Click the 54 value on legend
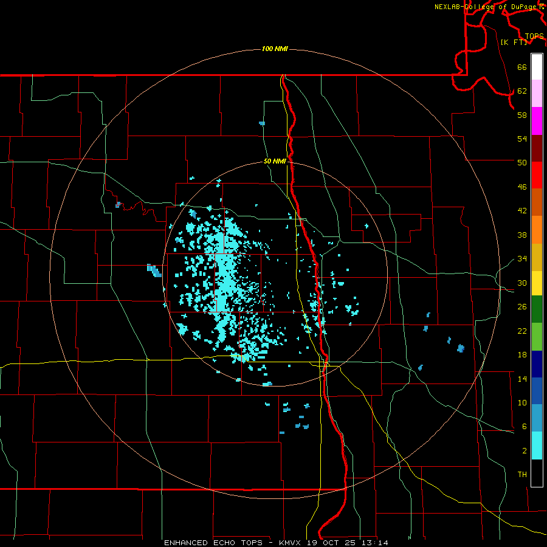Viewport: 547px width, 547px height. 522,139
